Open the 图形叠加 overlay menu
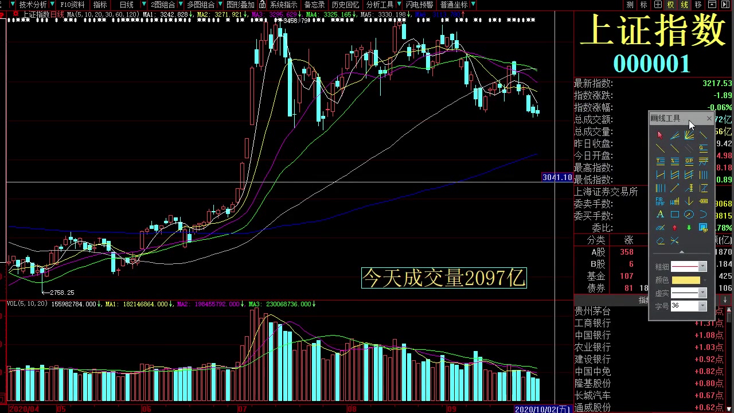 click(240, 5)
